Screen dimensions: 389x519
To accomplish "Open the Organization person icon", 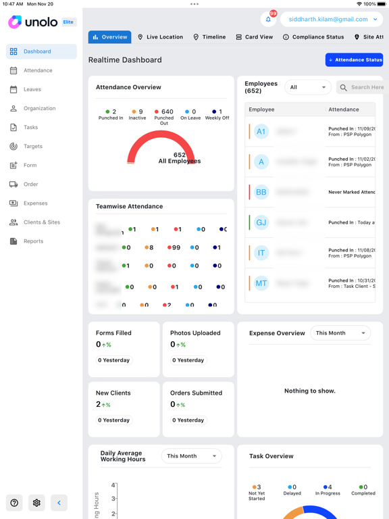I will pos(14,108).
